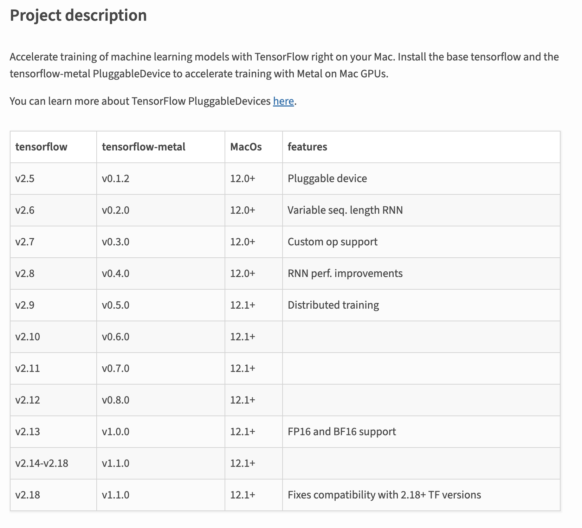
Task: Click the "v2.12" tensorflow version cell
Action: tap(28, 400)
